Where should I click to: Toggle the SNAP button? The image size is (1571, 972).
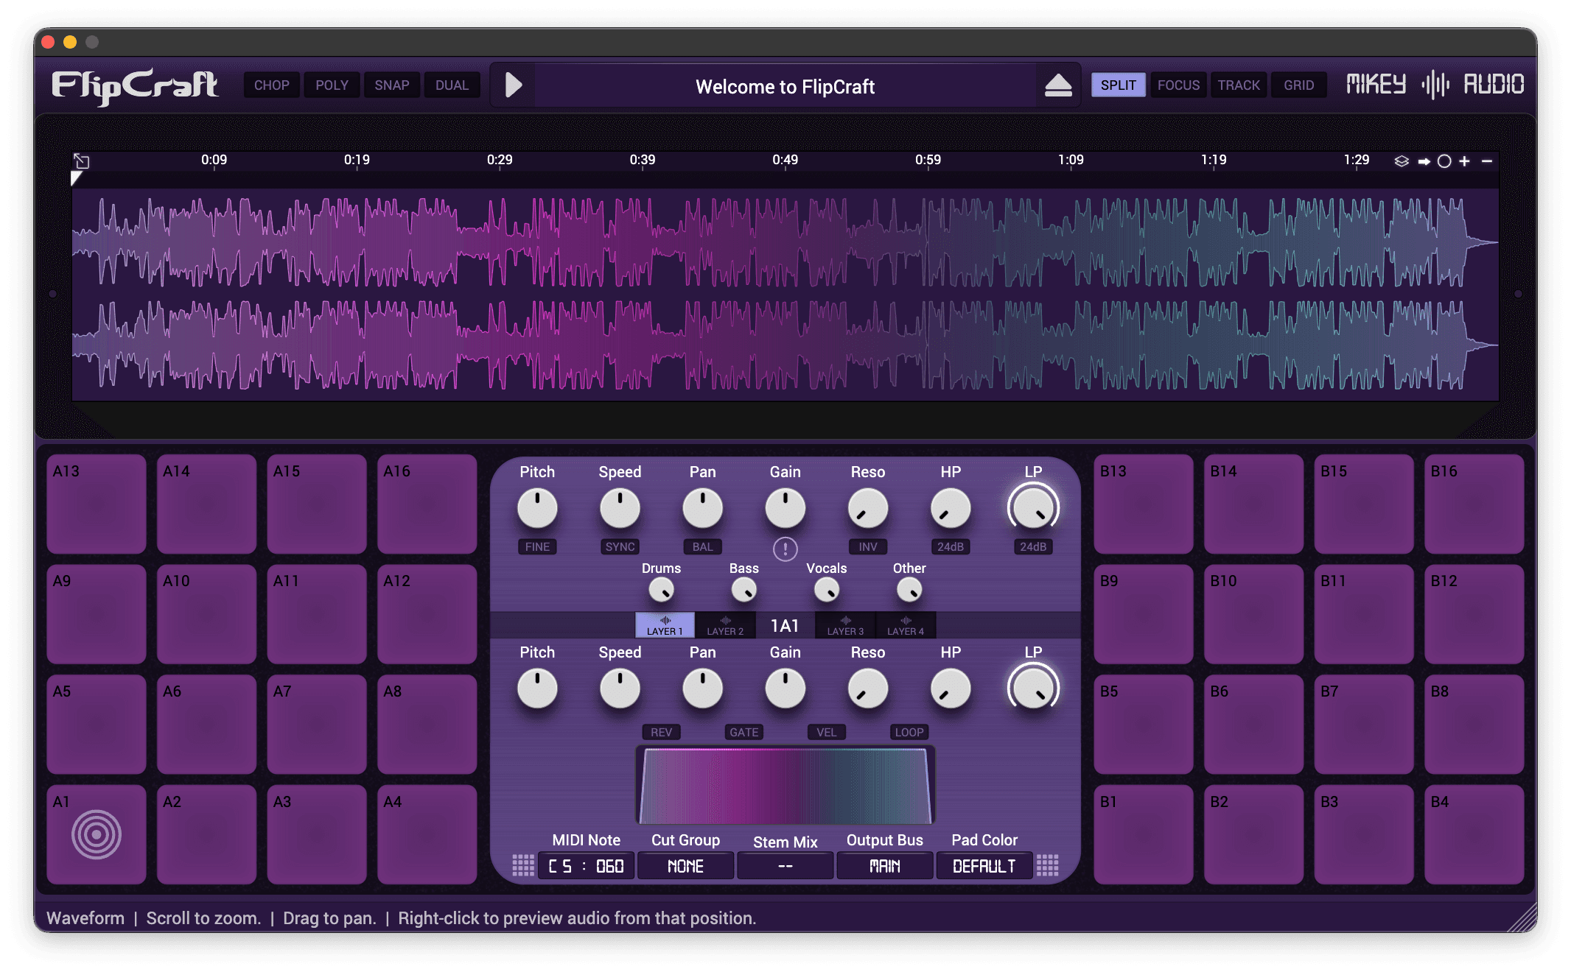(x=391, y=85)
